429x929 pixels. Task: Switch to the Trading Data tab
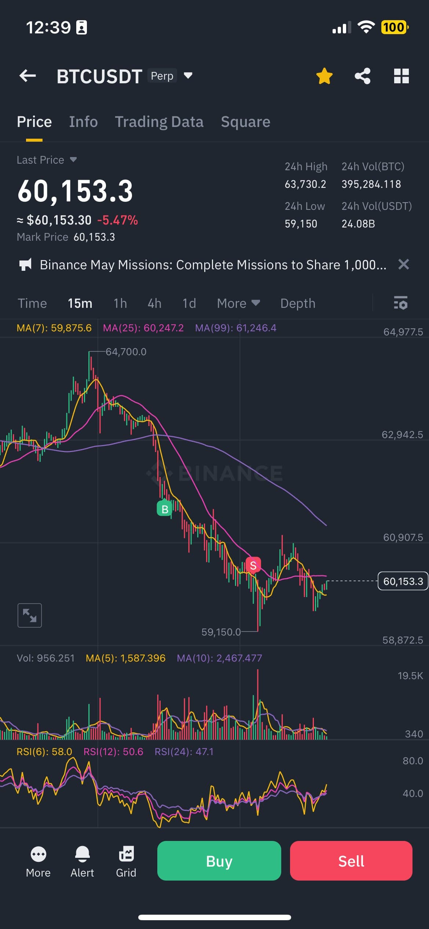pyautogui.click(x=159, y=122)
